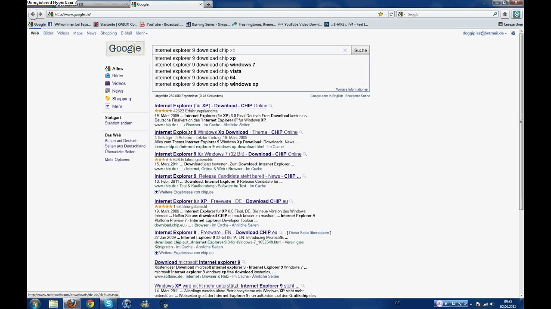The height and width of the screenshot is (309, 551).
Task: Open Internet Explorer (für XP) CHIP Online result
Action: (211, 106)
